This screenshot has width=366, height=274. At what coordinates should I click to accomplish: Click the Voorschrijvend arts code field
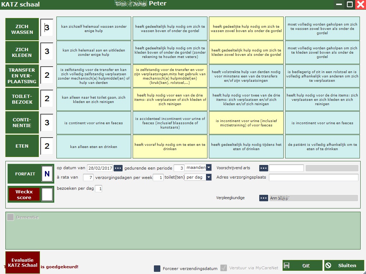tap(286, 168)
